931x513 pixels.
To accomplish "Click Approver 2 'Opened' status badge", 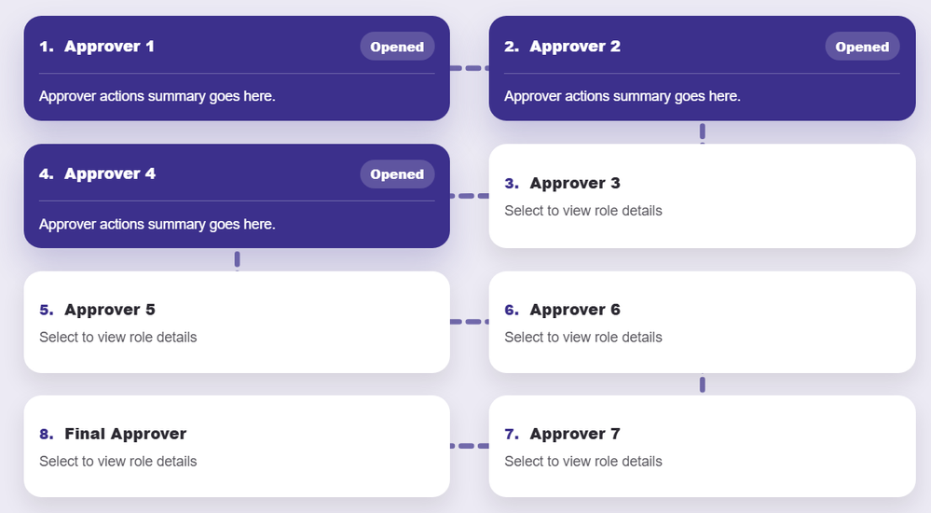I will coord(862,47).
